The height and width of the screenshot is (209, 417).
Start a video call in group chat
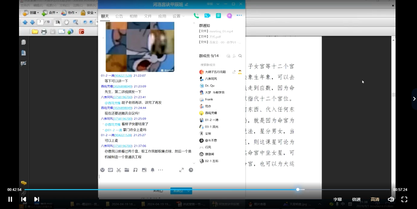[207, 16]
